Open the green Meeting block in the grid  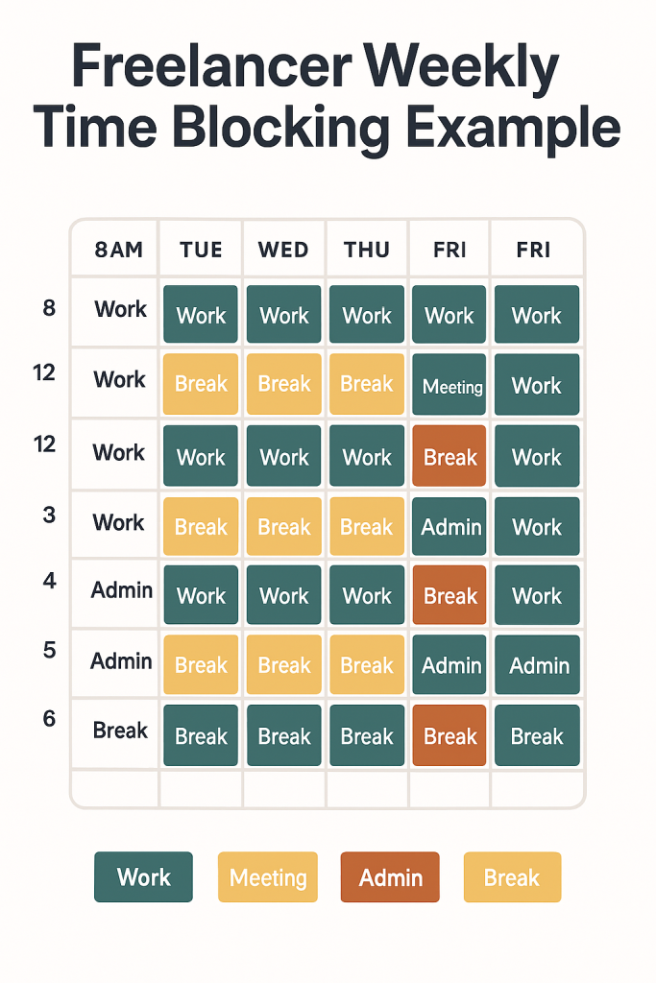click(450, 386)
